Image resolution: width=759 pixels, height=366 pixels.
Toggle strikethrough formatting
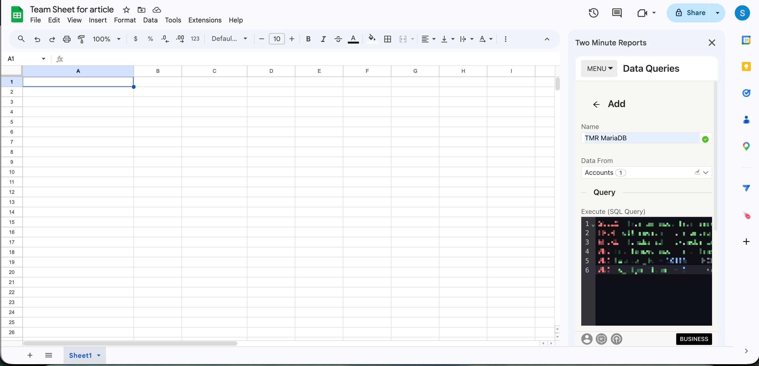pyautogui.click(x=338, y=38)
